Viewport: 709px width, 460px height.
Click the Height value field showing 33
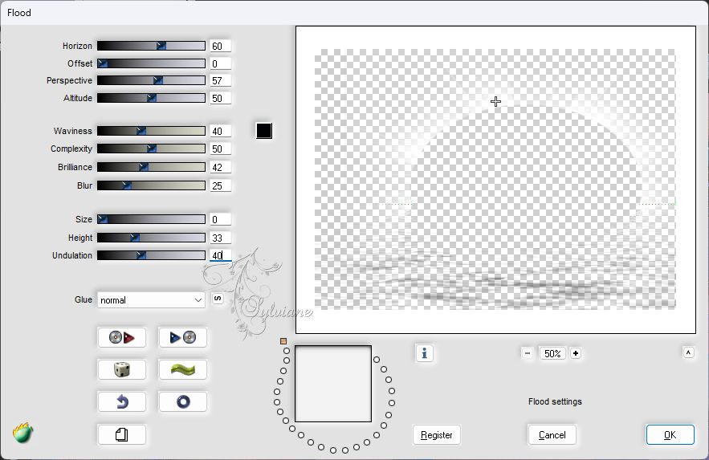[220, 238]
